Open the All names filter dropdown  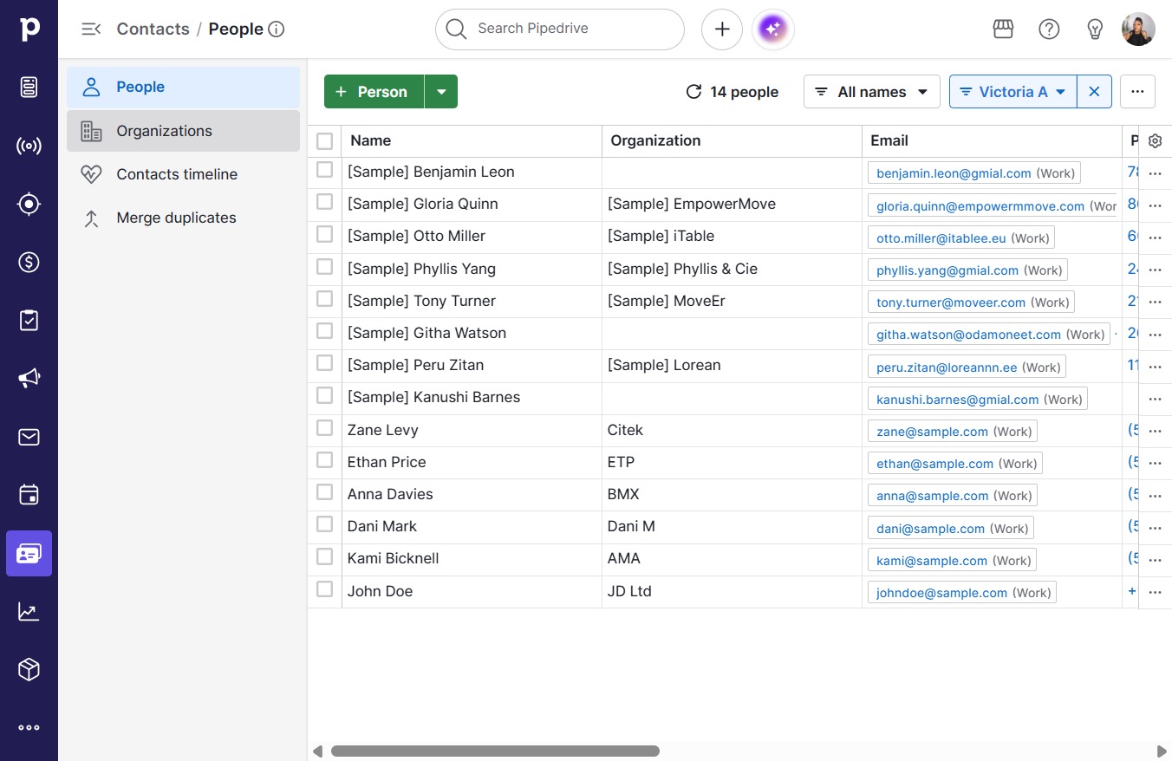tap(872, 92)
